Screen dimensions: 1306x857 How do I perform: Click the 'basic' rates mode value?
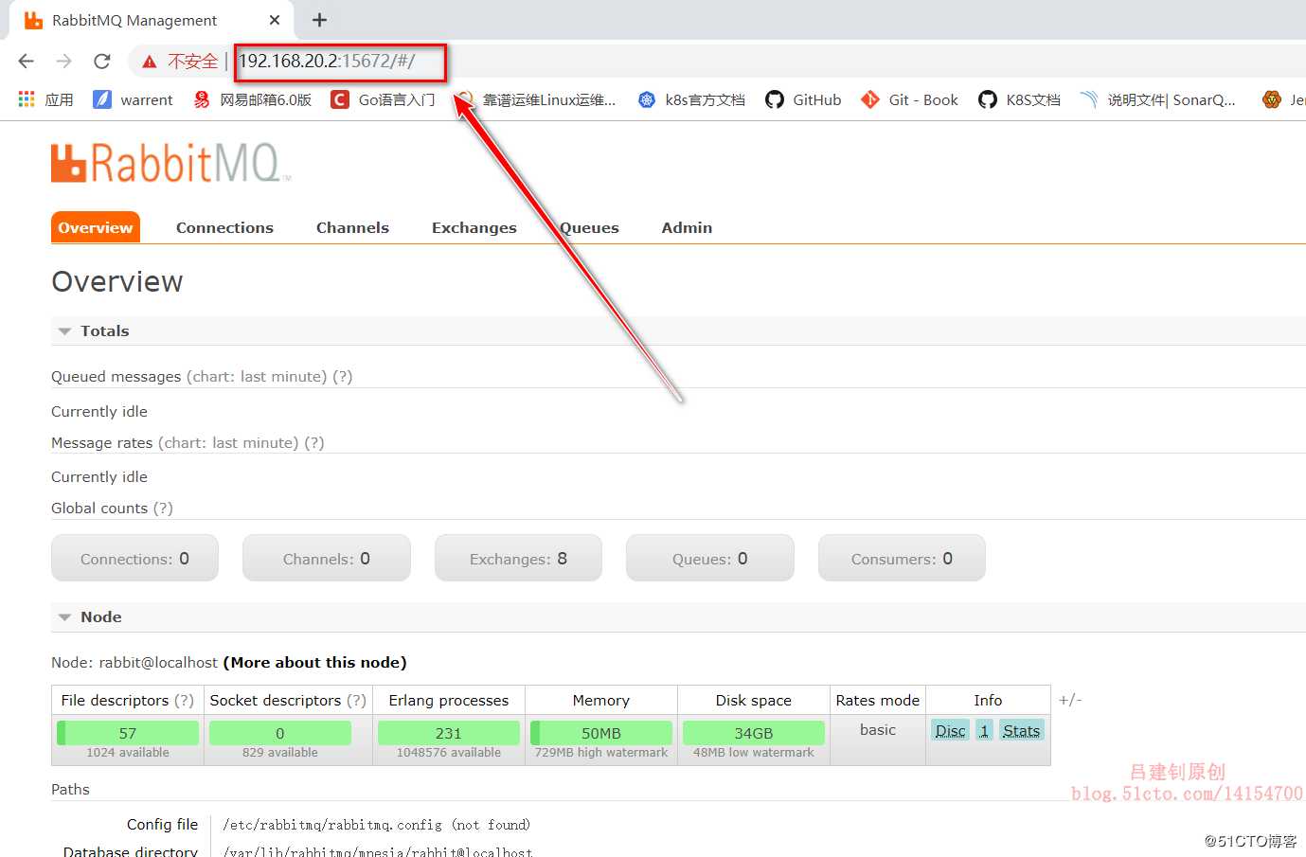coord(878,729)
